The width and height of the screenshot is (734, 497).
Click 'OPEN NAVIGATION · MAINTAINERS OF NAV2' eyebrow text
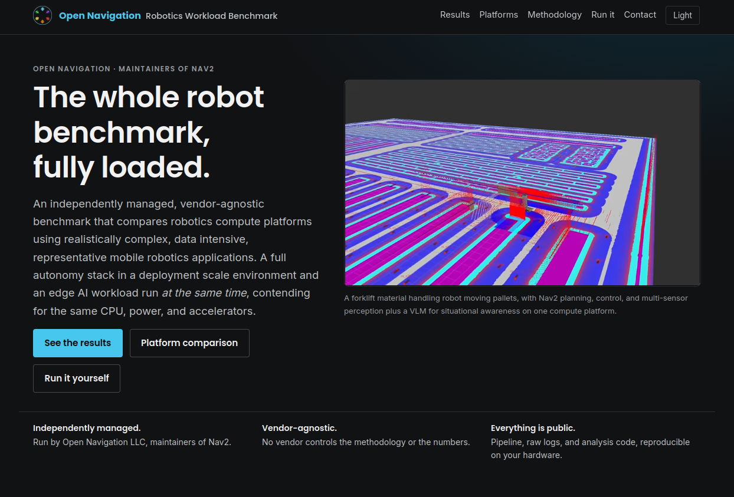click(123, 69)
